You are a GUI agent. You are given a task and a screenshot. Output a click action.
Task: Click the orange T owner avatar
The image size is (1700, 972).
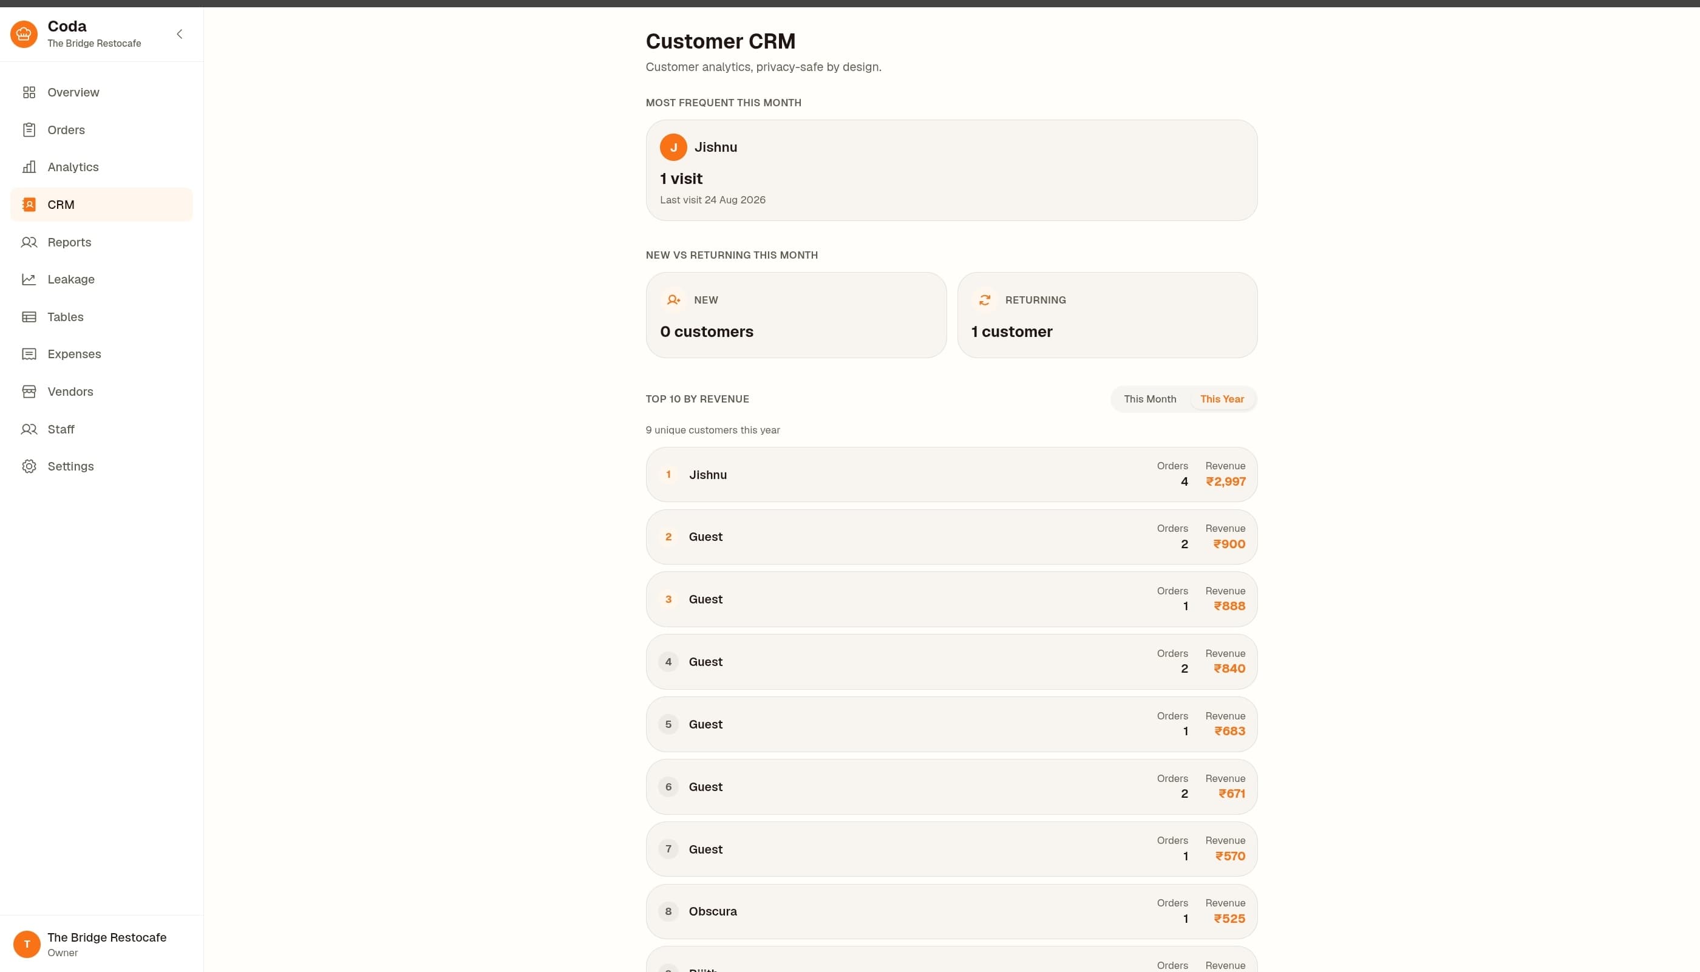pyautogui.click(x=27, y=944)
